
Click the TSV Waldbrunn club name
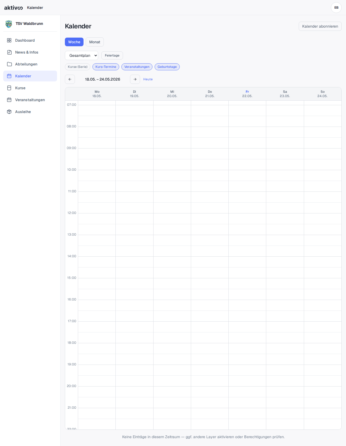point(29,24)
